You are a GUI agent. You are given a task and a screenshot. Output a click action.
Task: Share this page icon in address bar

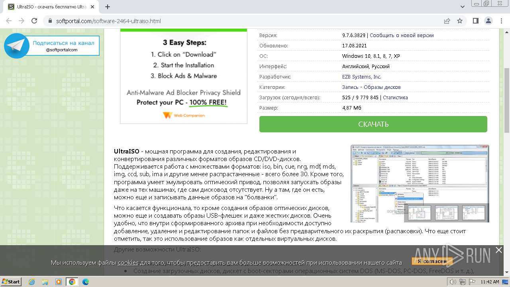(x=447, y=21)
